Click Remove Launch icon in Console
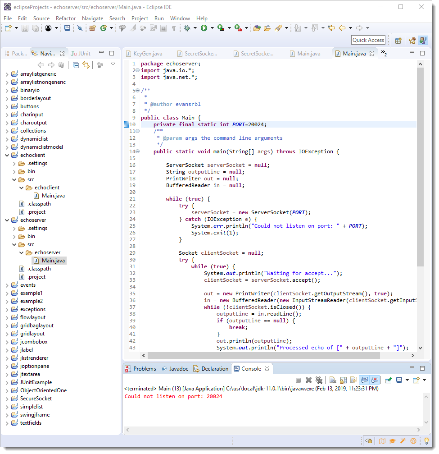 tap(308, 380)
